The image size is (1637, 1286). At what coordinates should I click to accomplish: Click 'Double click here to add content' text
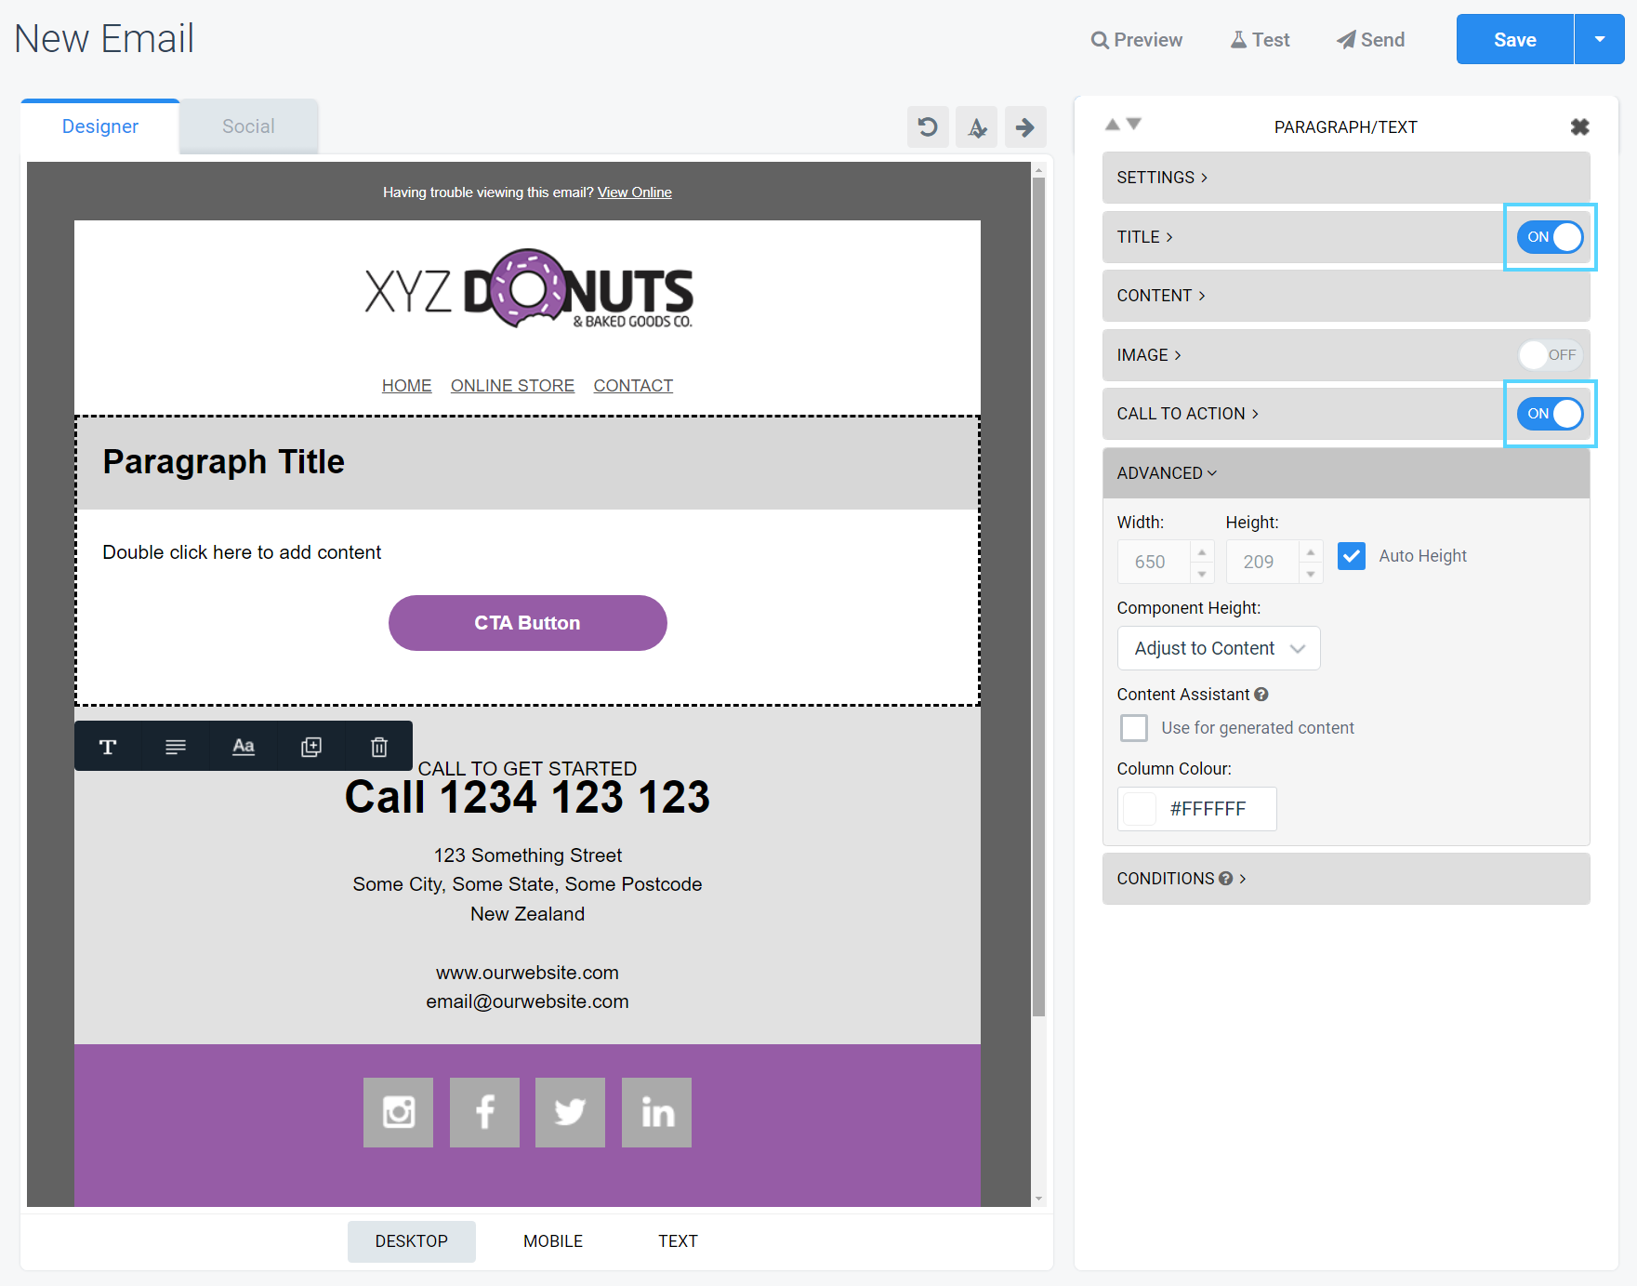(242, 552)
